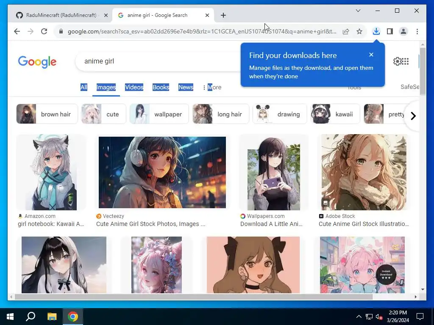Toggle the Chrome side panel icon
This screenshot has width=434, height=325.
pyautogui.click(x=390, y=31)
